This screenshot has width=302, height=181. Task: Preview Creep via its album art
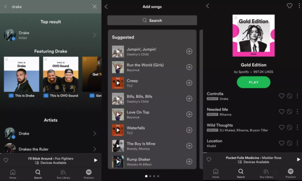(118, 83)
